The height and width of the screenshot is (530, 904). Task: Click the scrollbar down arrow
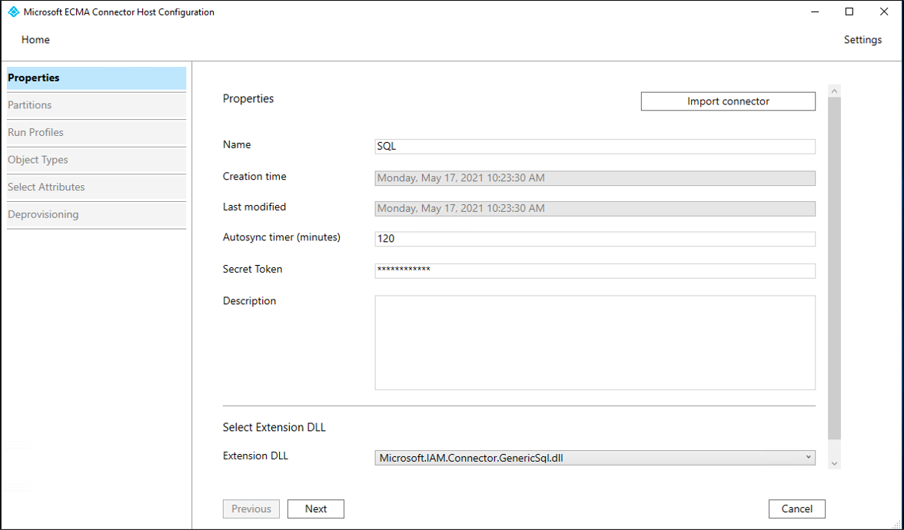(x=834, y=463)
